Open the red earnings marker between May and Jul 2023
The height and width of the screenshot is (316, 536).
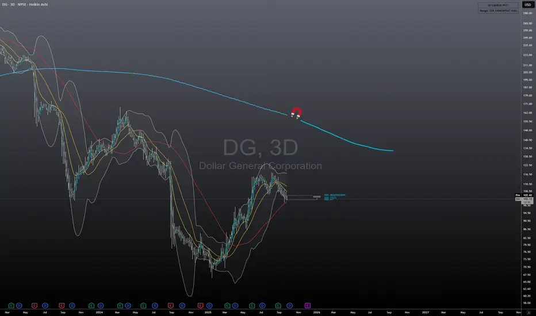(35, 306)
